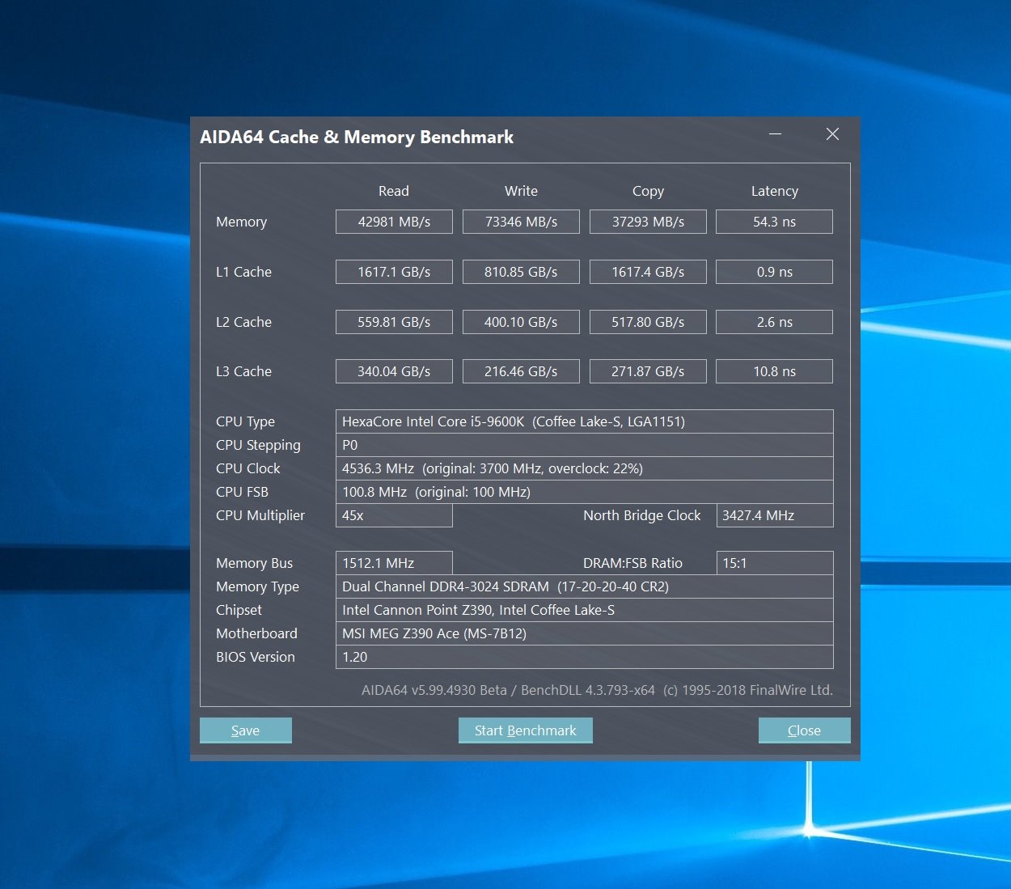Select Memory Read value 42981 MB/s
Viewport: 1011px width, 889px height.
[394, 222]
